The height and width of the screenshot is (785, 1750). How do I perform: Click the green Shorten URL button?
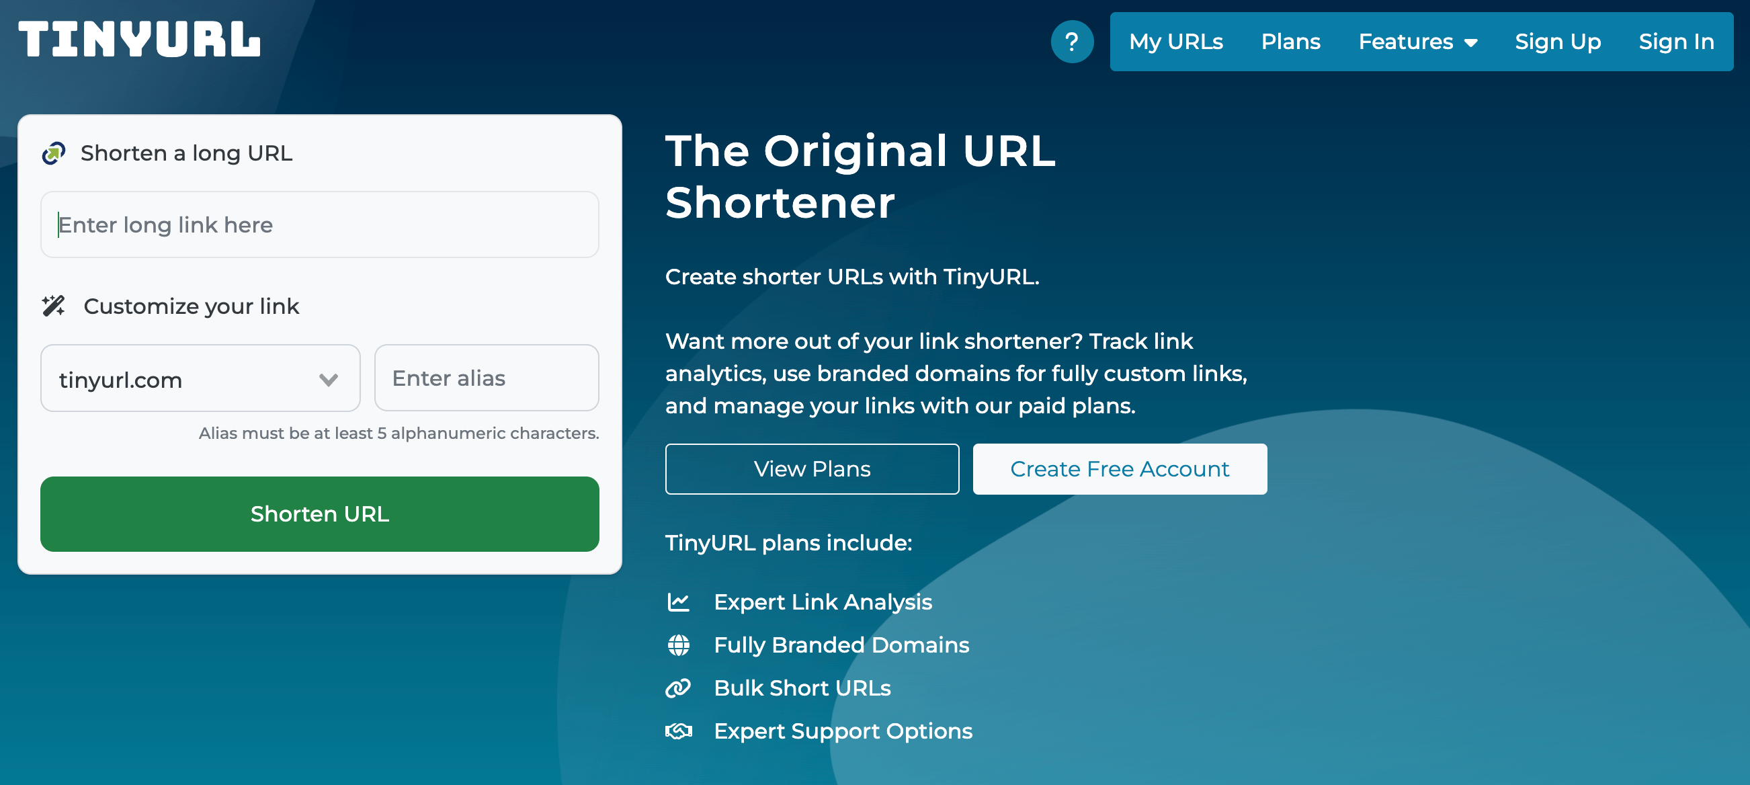[x=320, y=514]
